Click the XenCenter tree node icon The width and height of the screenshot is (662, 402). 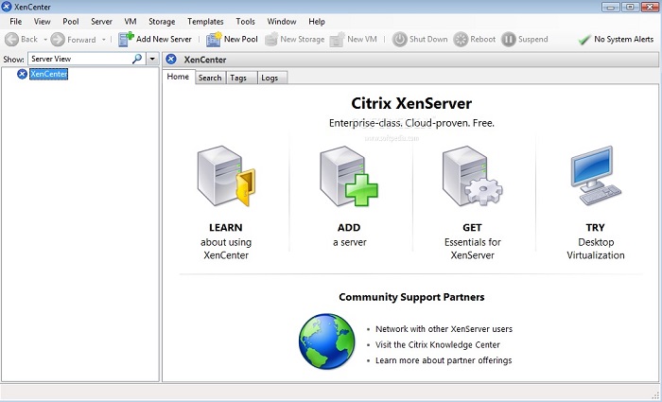(22, 75)
